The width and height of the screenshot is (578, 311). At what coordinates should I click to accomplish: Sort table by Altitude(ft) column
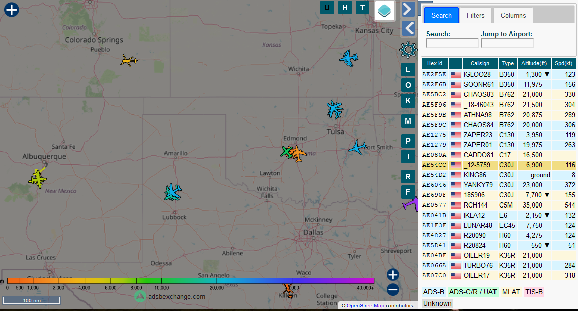click(x=534, y=63)
